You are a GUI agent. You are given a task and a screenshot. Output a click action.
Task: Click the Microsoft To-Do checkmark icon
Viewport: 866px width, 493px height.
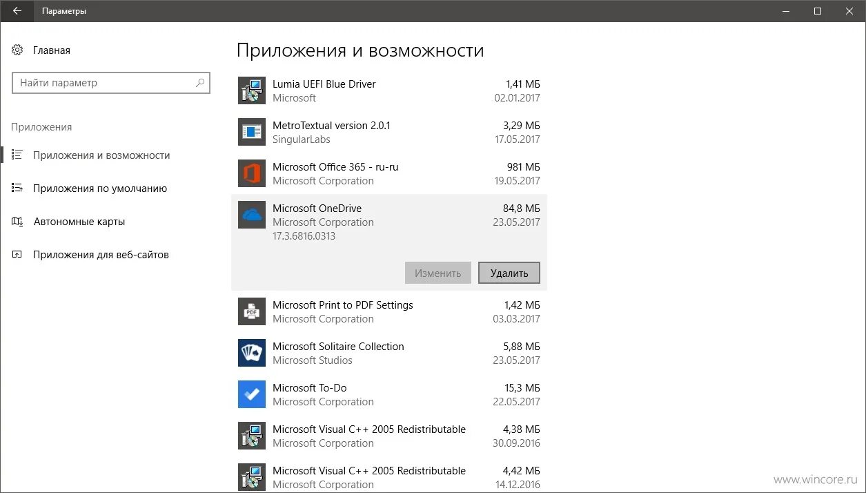coord(252,394)
